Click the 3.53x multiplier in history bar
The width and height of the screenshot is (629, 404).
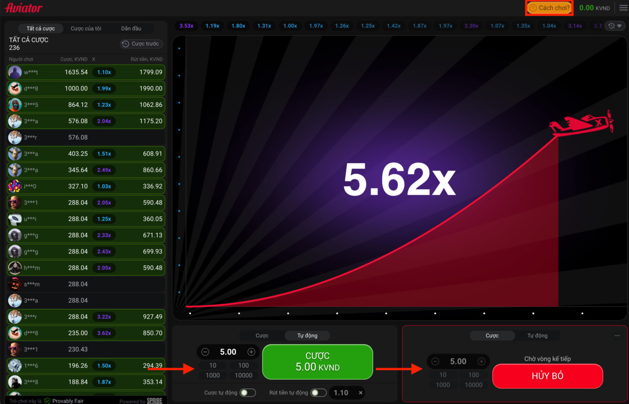[x=186, y=26]
